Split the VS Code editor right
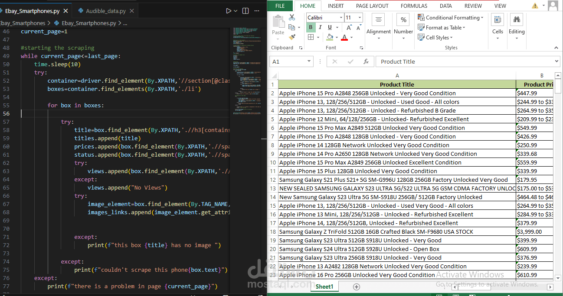563x296 pixels. pos(245,11)
